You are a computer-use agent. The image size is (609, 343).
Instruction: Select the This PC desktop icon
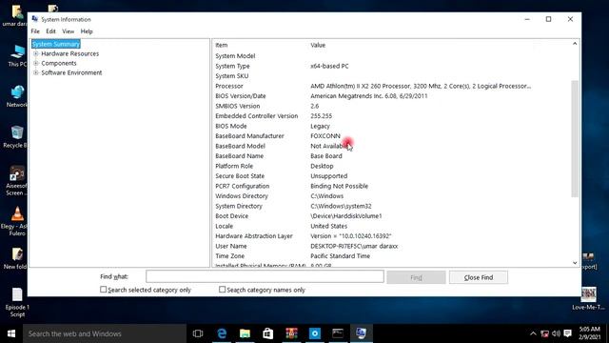[17, 56]
